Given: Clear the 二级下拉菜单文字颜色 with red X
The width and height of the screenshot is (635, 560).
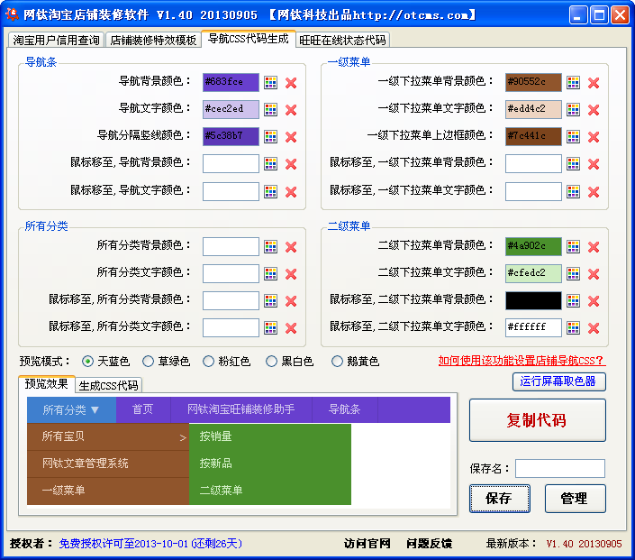Looking at the screenshot, I should pyautogui.click(x=594, y=274).
